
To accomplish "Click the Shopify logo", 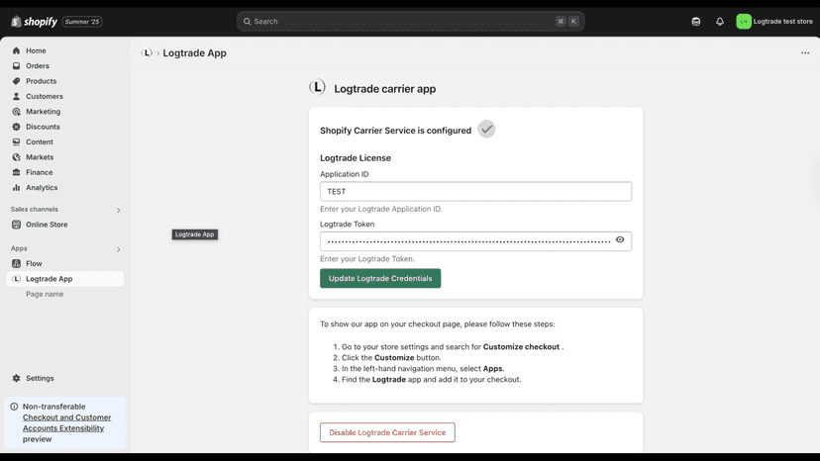I will pos(34,22).
